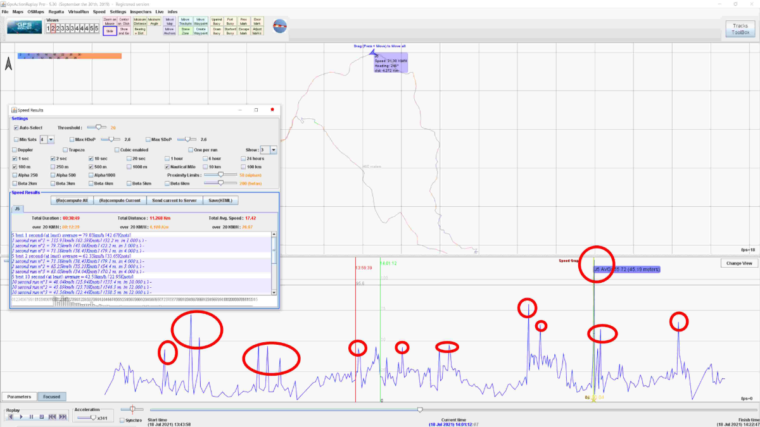This screenshot has height=427, width=760.
Task: Activate the Erase Zone tool
Action: click(185, 31)
